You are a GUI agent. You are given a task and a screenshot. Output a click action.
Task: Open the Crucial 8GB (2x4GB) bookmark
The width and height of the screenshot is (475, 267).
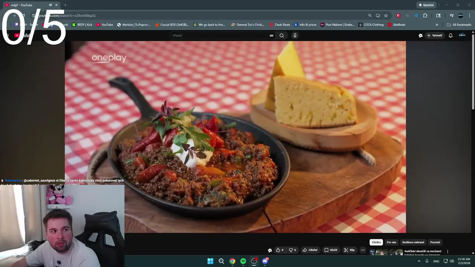point(172,25)
